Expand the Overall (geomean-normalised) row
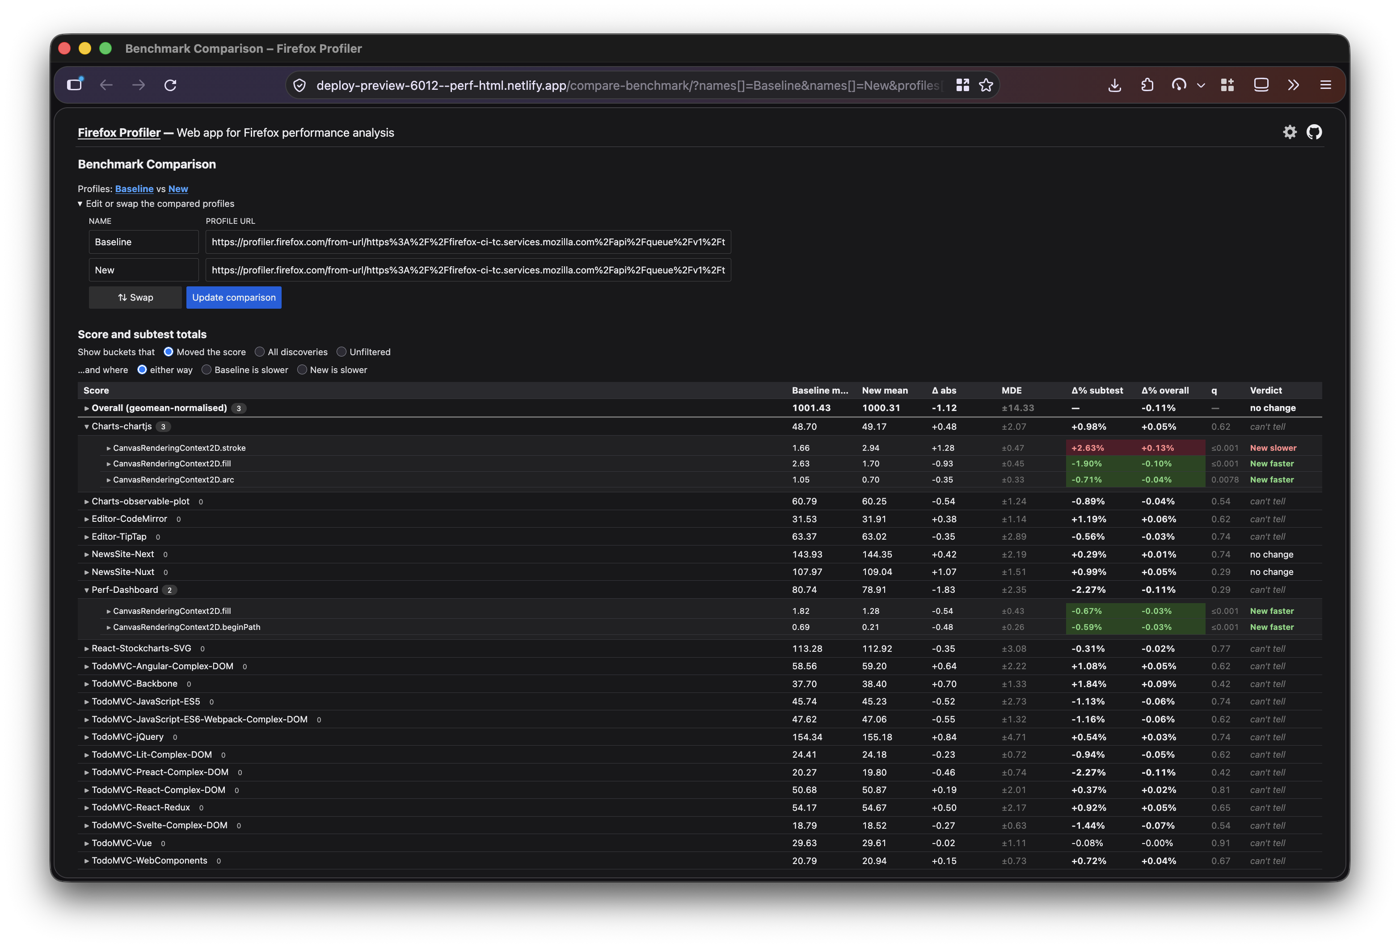Screen dimensions: 1400x948 click(87, 408)
